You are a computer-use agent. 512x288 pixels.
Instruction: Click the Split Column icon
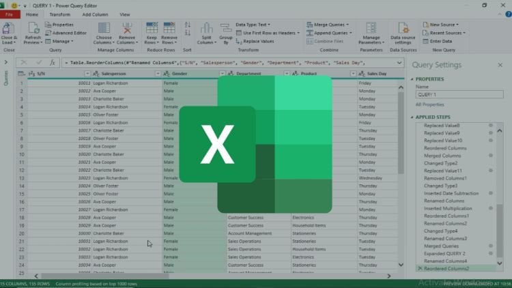point(206,29)
